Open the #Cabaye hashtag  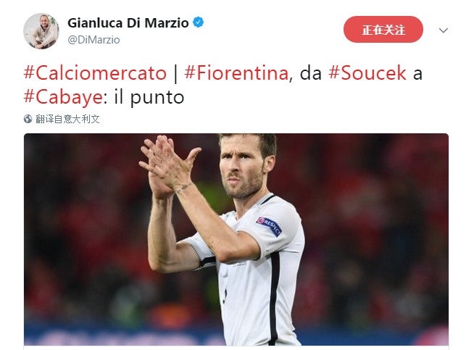[63, 97]
